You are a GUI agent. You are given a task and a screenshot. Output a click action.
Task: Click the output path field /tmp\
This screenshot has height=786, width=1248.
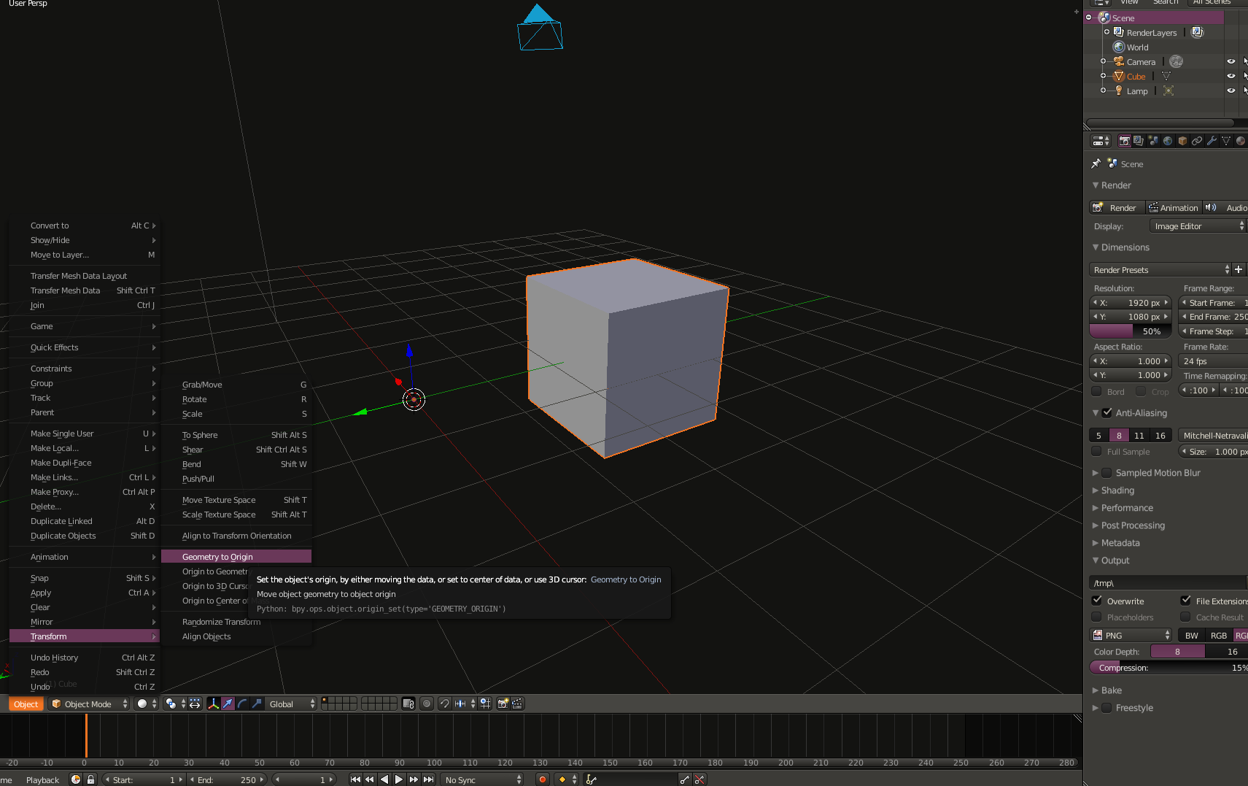1168,582
